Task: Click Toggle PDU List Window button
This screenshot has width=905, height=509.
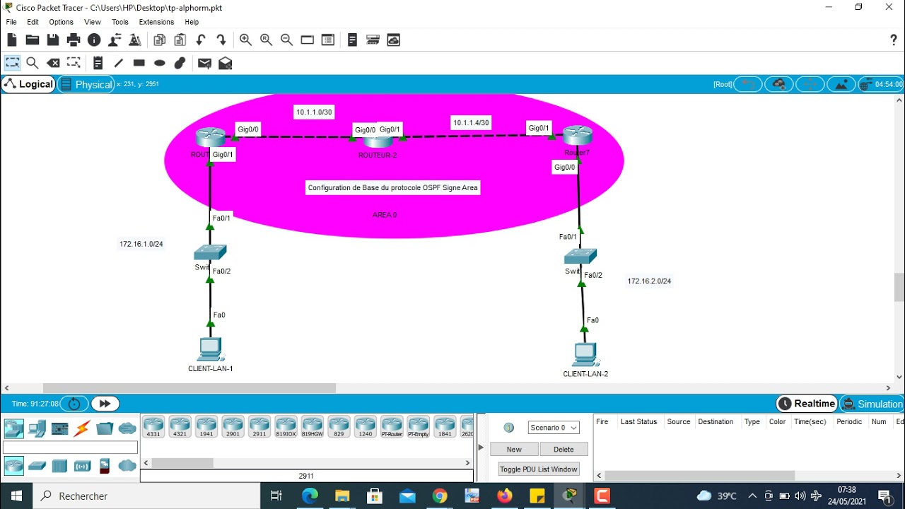Action: (539, 469)
